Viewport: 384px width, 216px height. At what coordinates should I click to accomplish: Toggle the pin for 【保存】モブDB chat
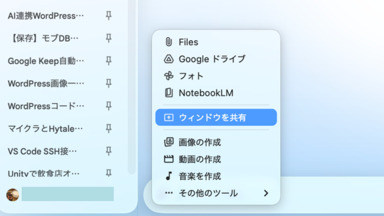(109, 38)
